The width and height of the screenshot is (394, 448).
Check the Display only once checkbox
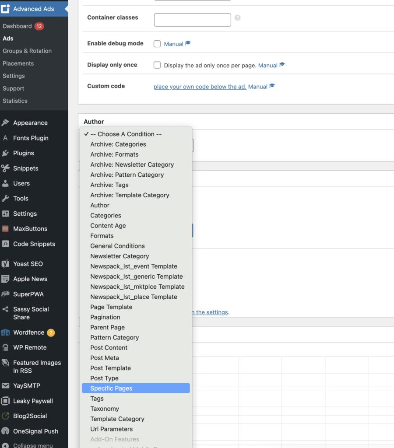157,65
